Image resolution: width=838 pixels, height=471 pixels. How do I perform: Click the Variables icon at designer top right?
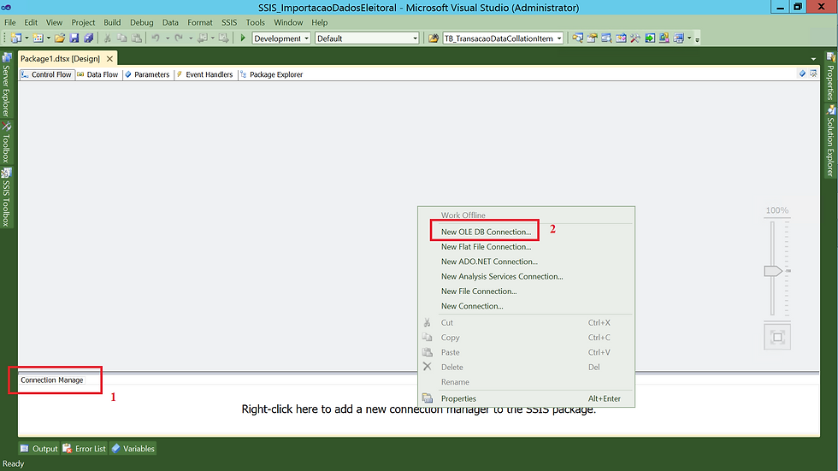point(802,74)
